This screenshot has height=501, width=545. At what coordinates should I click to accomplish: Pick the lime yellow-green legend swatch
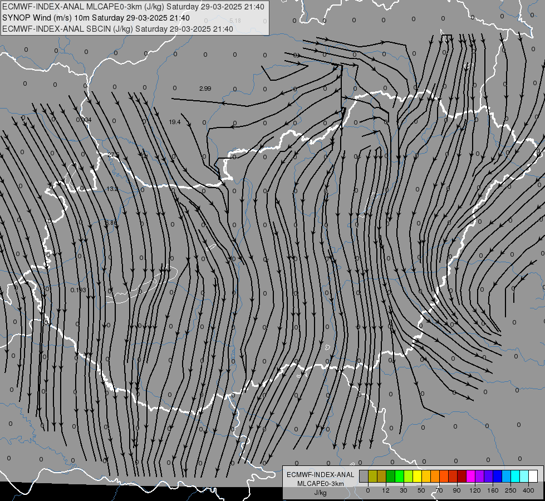(409, 476)
